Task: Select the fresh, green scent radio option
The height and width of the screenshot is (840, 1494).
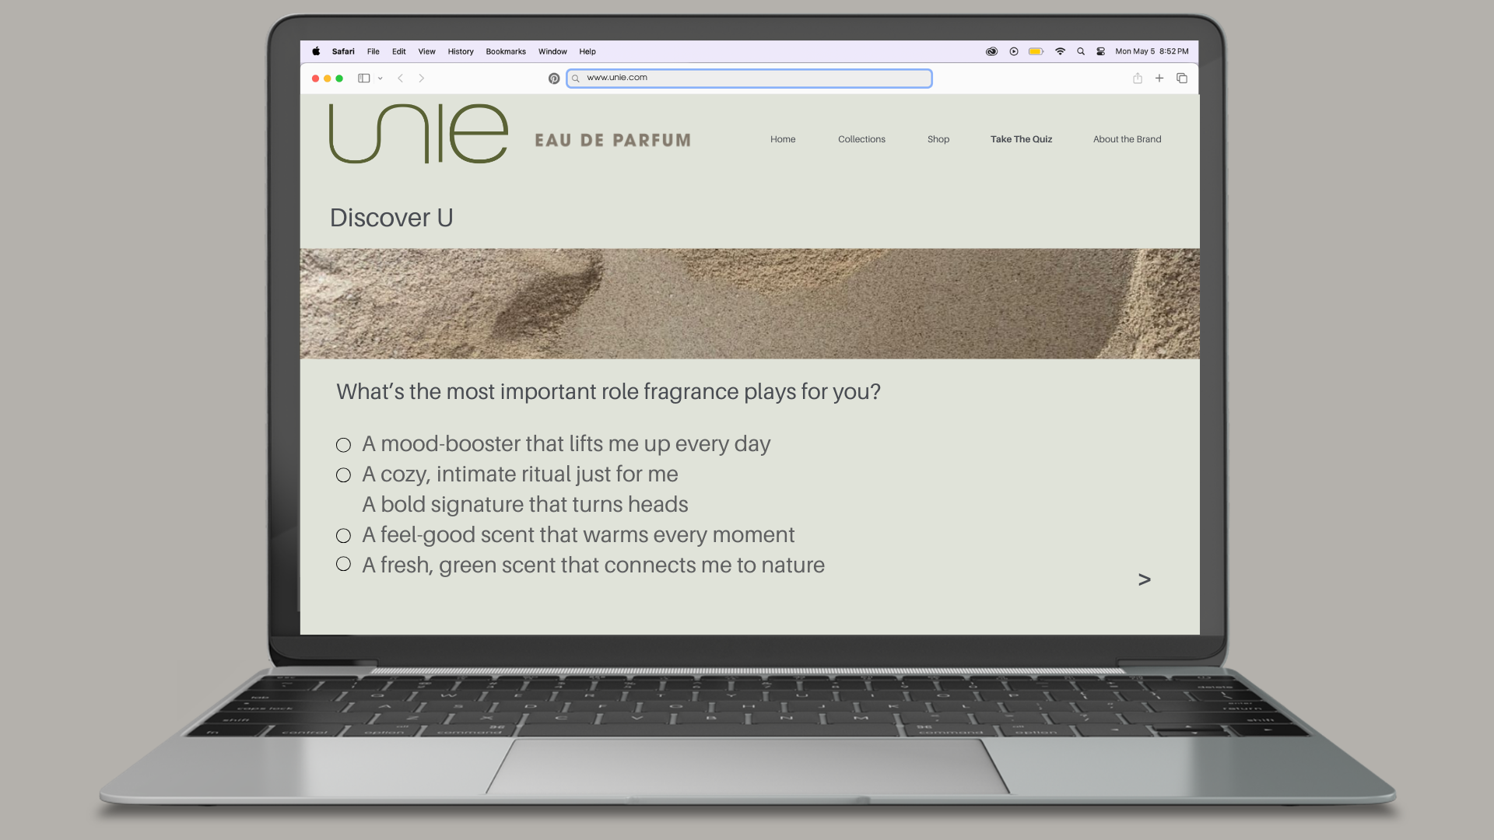Action: point(343,564)
